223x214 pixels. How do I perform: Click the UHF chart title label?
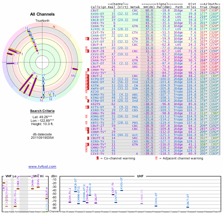point(140,176)
